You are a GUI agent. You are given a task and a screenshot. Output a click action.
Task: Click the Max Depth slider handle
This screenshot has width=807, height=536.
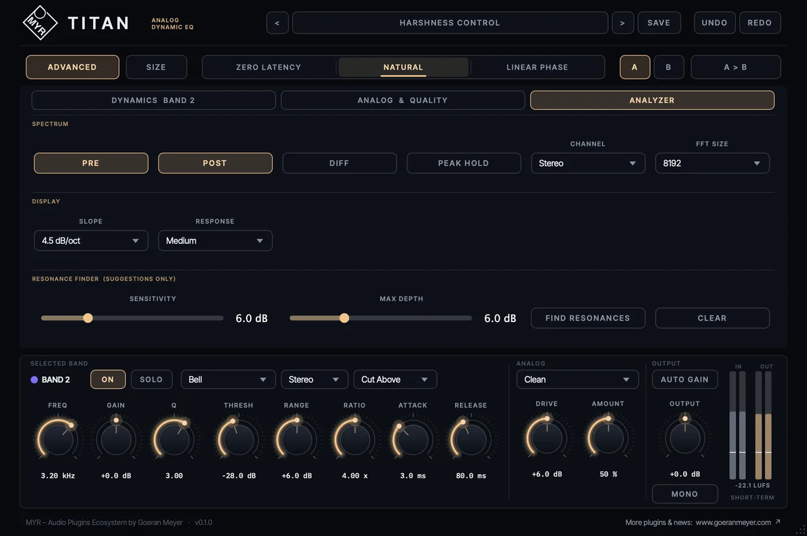[x=344, y=318]
